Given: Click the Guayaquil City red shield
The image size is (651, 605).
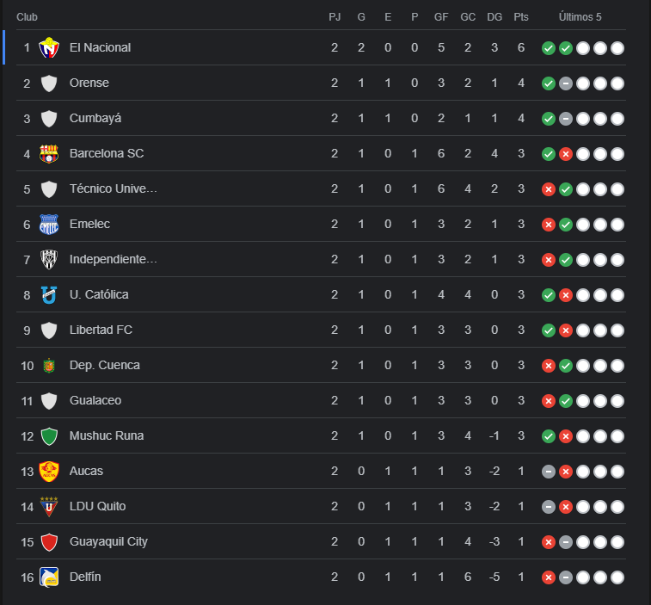Looking at the screenshot, I should (49, 542).
